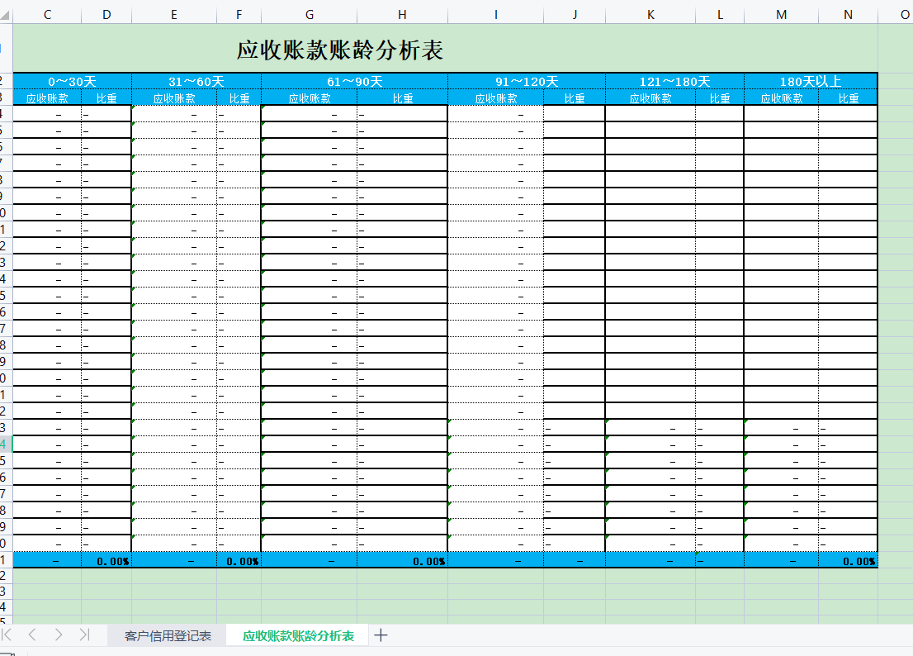913x656 pixels.
Task: Click 应收账款 under 180天以上
Action: tap(782, 97)
